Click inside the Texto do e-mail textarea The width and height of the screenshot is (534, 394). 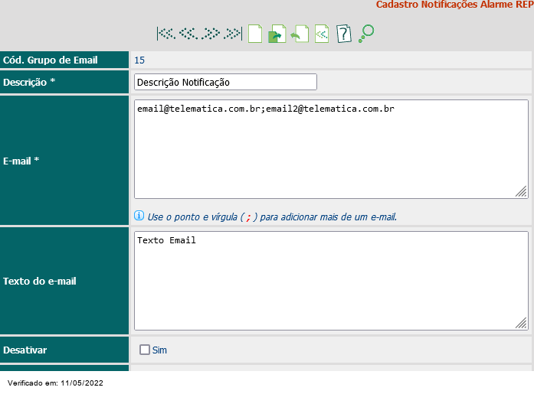(332, 281)
